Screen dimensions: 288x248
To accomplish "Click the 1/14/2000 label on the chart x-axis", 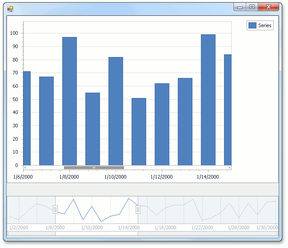I will [x=208, y=177].
